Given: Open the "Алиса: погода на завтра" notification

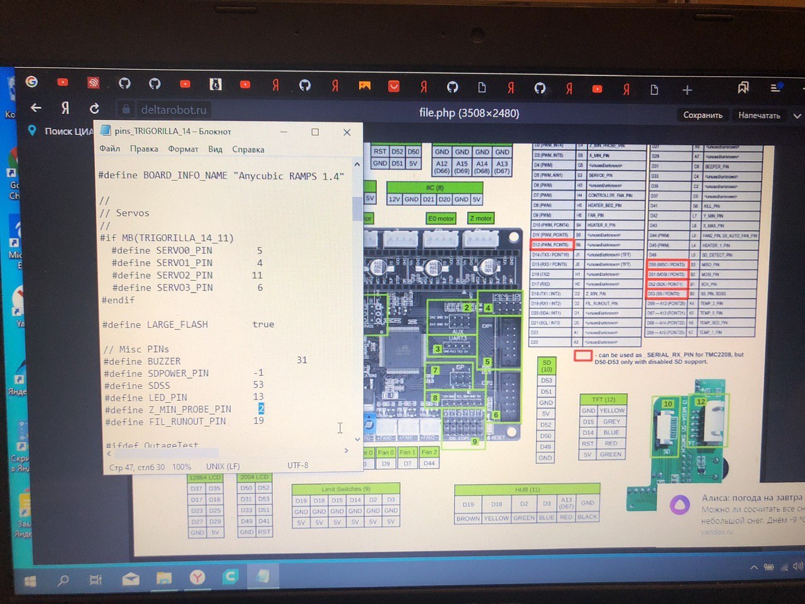Looking at the screenshot, I should tap(752, 497).
